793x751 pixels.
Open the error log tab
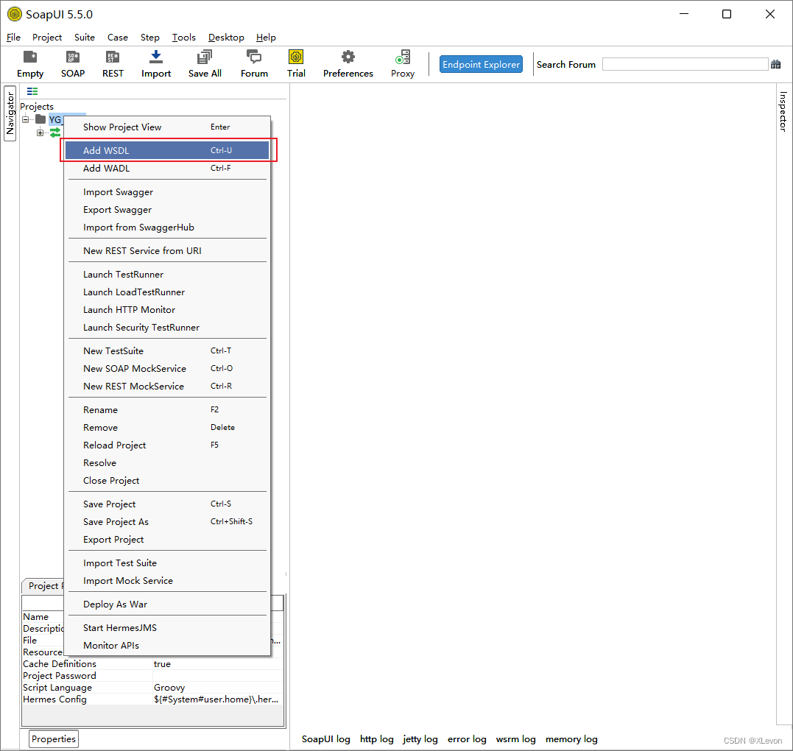click(x=467, y=739)
